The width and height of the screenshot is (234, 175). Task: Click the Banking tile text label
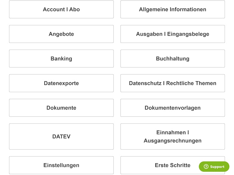tap(61, 59)
